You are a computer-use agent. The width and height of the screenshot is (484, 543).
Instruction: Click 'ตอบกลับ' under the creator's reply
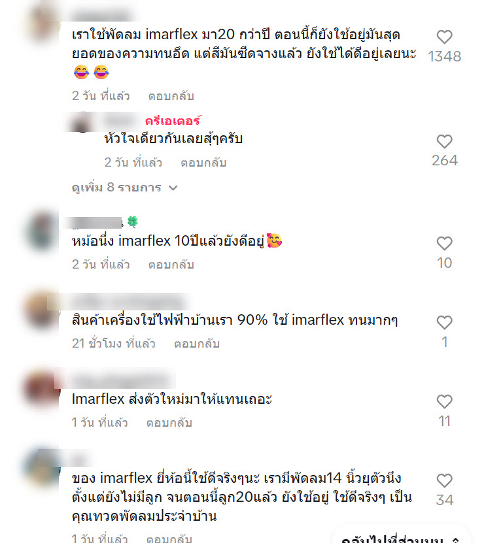point(203,163)
